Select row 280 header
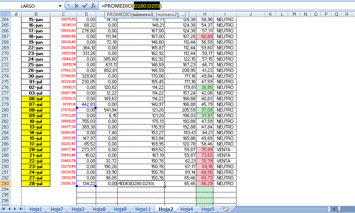This screenshot has width=355, height=213. 5,110
